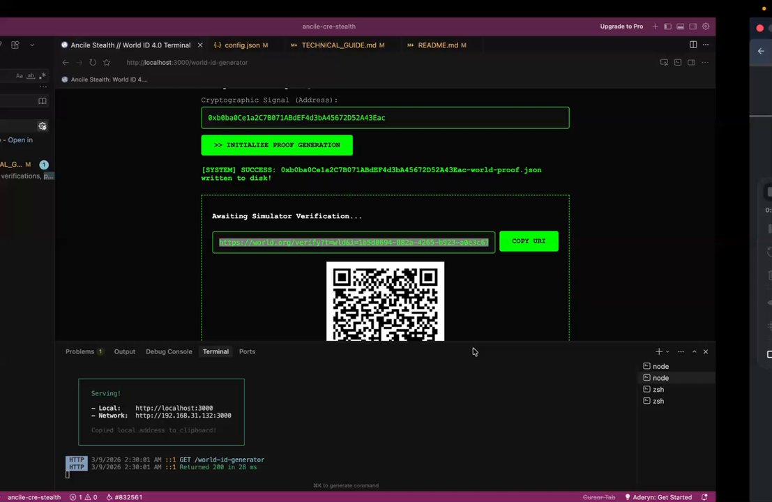Switch to the config.json tab
Screen dimensions: 772x502
[241, 45]
